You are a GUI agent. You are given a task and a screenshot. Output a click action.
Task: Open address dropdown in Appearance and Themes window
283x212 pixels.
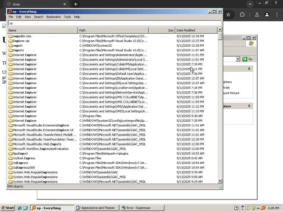coord(238,59)
